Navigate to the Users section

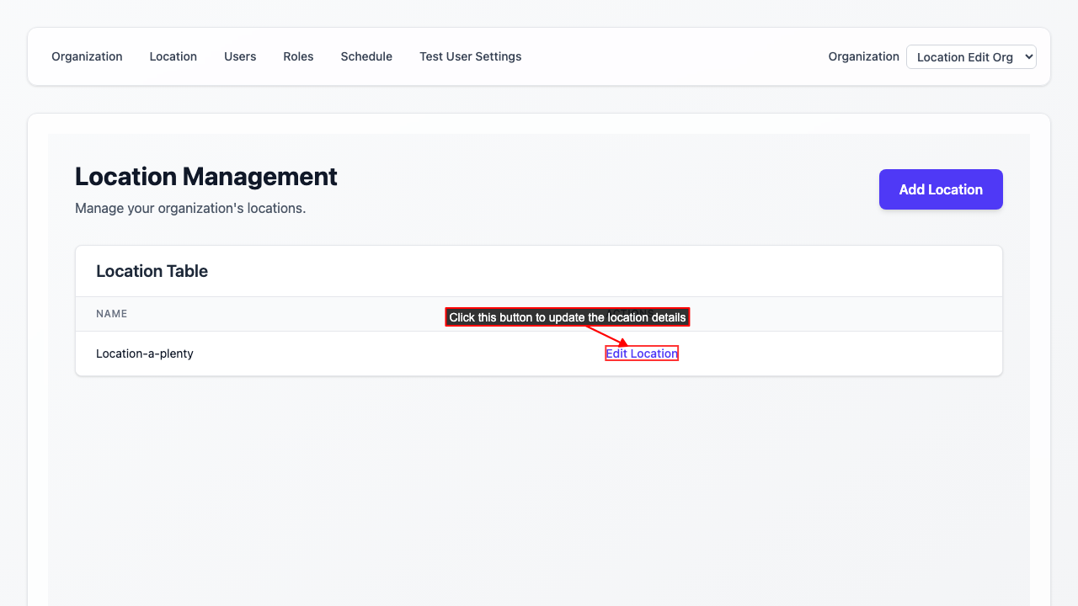[239, 56]
